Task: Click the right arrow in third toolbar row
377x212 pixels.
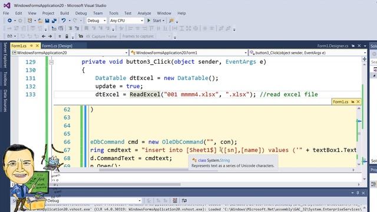Action: (50, 37)
